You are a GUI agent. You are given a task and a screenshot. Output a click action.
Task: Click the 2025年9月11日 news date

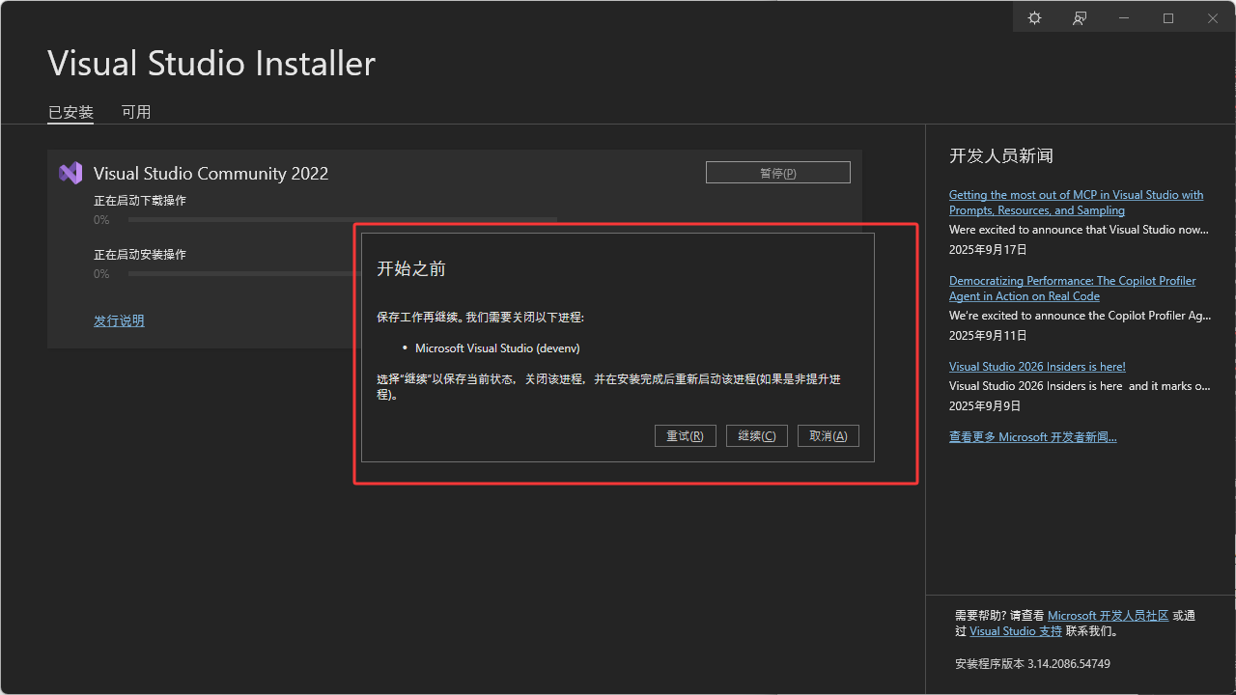point(988,336)
